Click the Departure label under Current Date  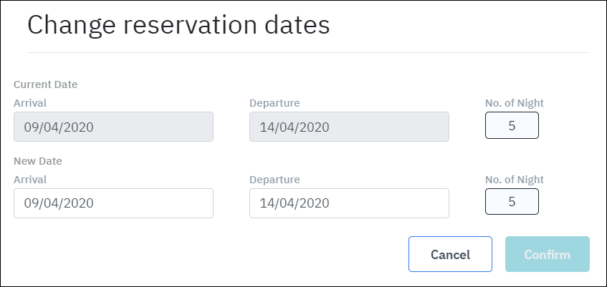pyautogui.click(x=274, y=103)
